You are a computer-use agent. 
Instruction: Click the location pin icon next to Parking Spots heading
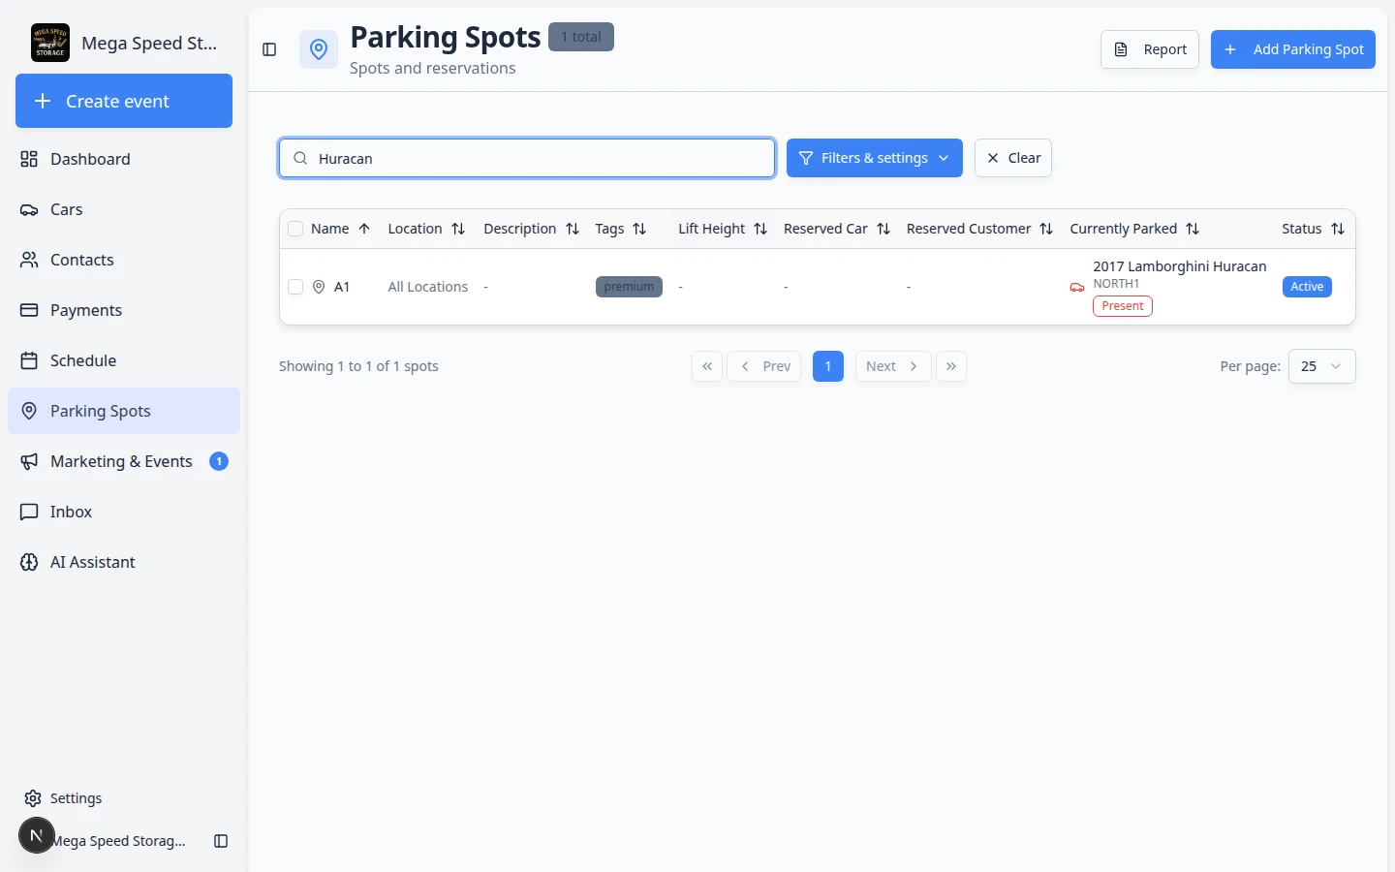coord(319,49)
